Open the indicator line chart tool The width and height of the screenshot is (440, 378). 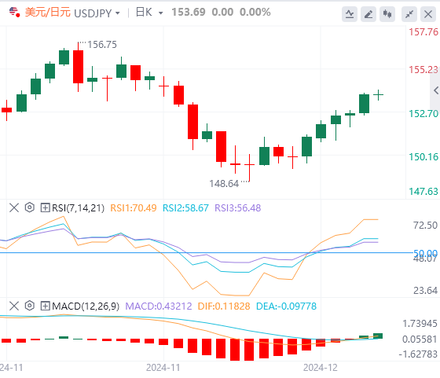350,14
